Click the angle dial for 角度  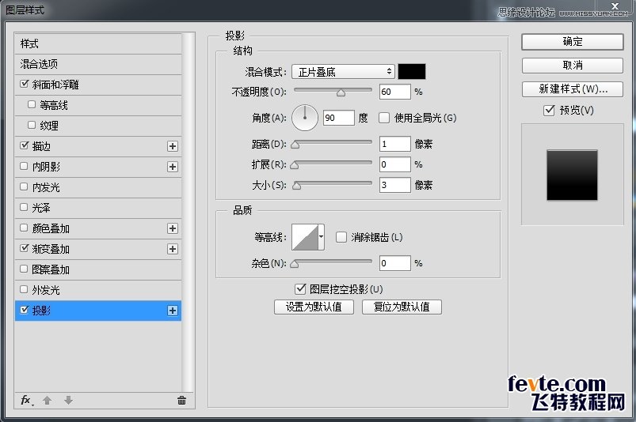click(x=305, y=118)
